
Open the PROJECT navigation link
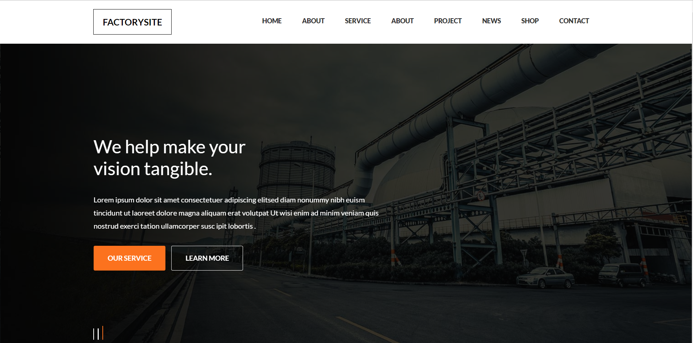point(447,21)
